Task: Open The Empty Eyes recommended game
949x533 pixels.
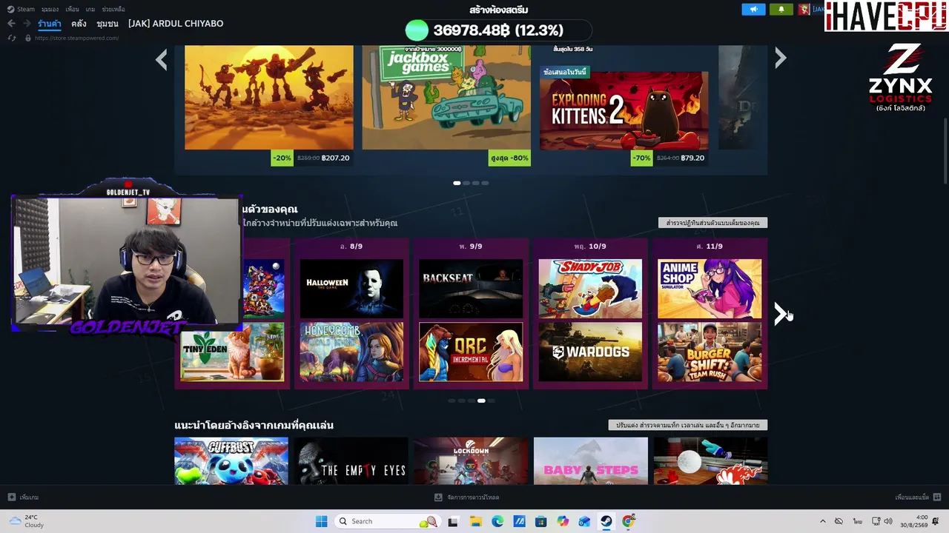Action: pos(351,460)
